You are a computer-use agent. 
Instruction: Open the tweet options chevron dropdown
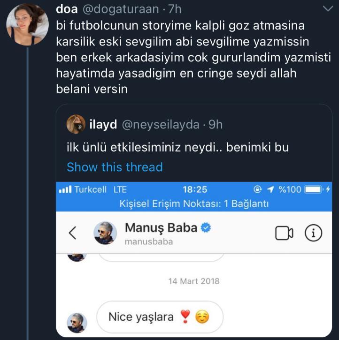tap(326, 9)
